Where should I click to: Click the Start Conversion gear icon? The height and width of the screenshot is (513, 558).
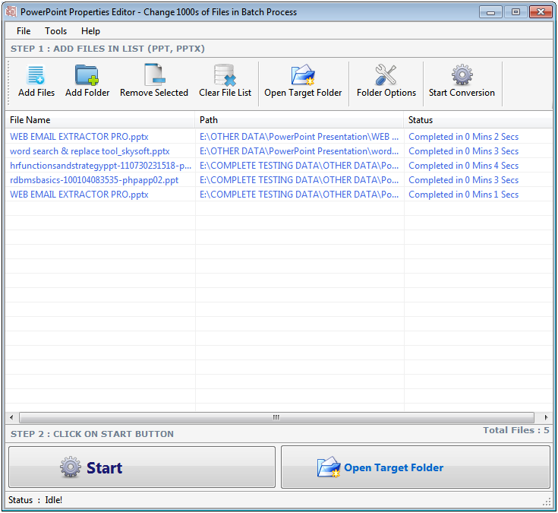pyautogui.click(x=462, y=74)
